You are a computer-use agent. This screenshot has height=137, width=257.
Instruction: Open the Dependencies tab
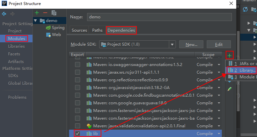121,30
